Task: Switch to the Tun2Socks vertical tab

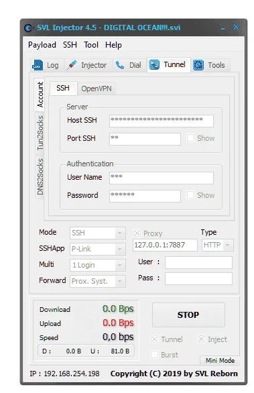Action: pyautogui.click(x=40, y=133)
